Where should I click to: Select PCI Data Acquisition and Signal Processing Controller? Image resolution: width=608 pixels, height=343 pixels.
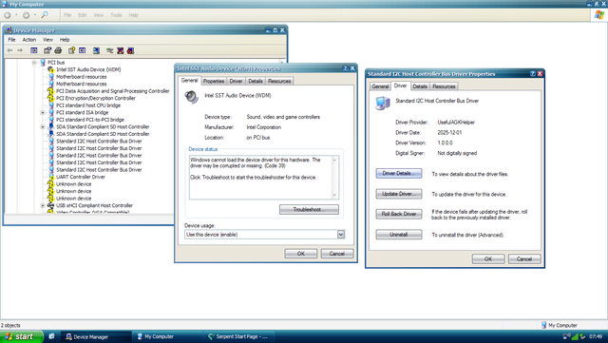112,91
